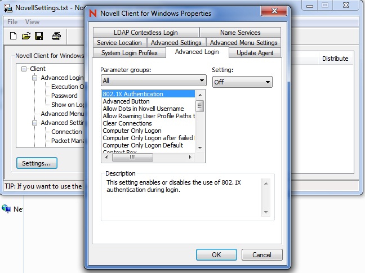Image resolution: width=365 pixels, height=273 pixels.
Task: Click the Print toolbar icon
Action: (x=56, y=36)
